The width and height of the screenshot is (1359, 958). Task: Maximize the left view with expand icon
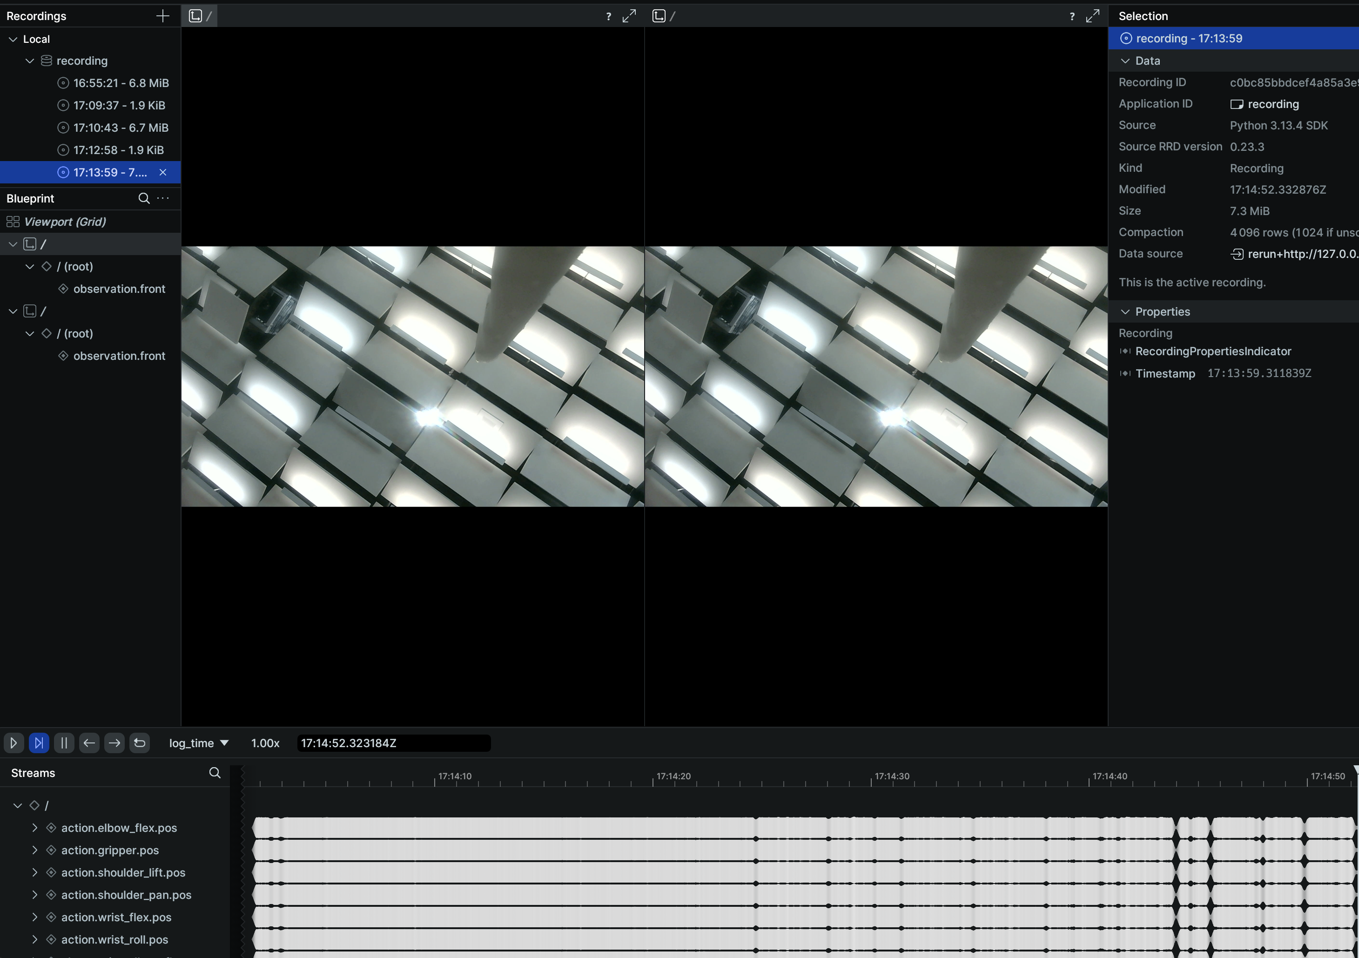tap(629, 16)
